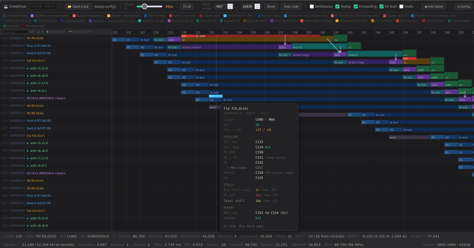The height and width of the screenshot is (248, 474).
Task: Open the Config settings gear button
Action: 463,6
